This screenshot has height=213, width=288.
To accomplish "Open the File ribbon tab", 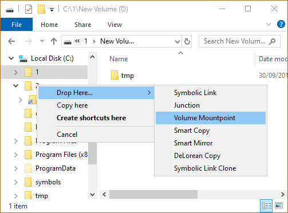I will click(17, 25).
